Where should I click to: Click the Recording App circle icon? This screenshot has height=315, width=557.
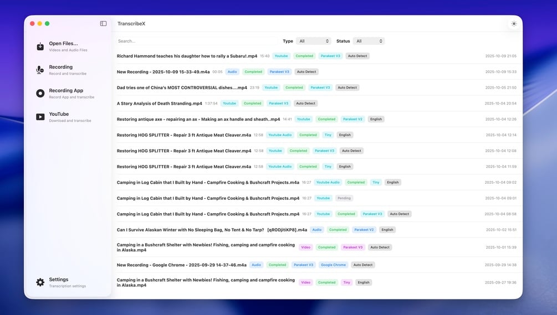40,94
